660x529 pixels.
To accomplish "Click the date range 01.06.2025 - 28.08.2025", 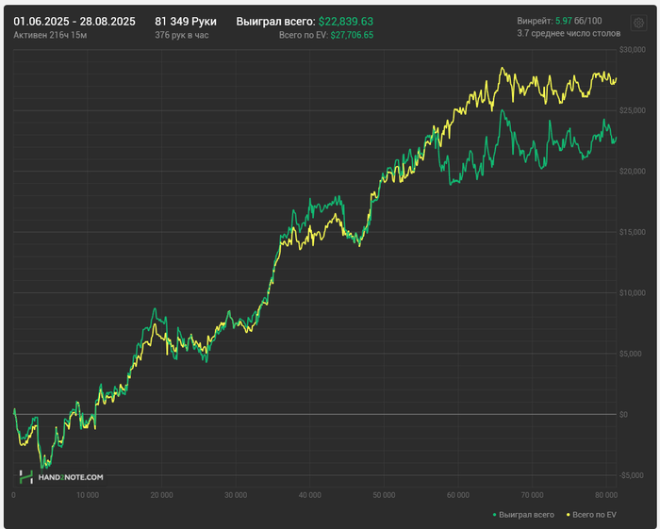I will point(74,22).
